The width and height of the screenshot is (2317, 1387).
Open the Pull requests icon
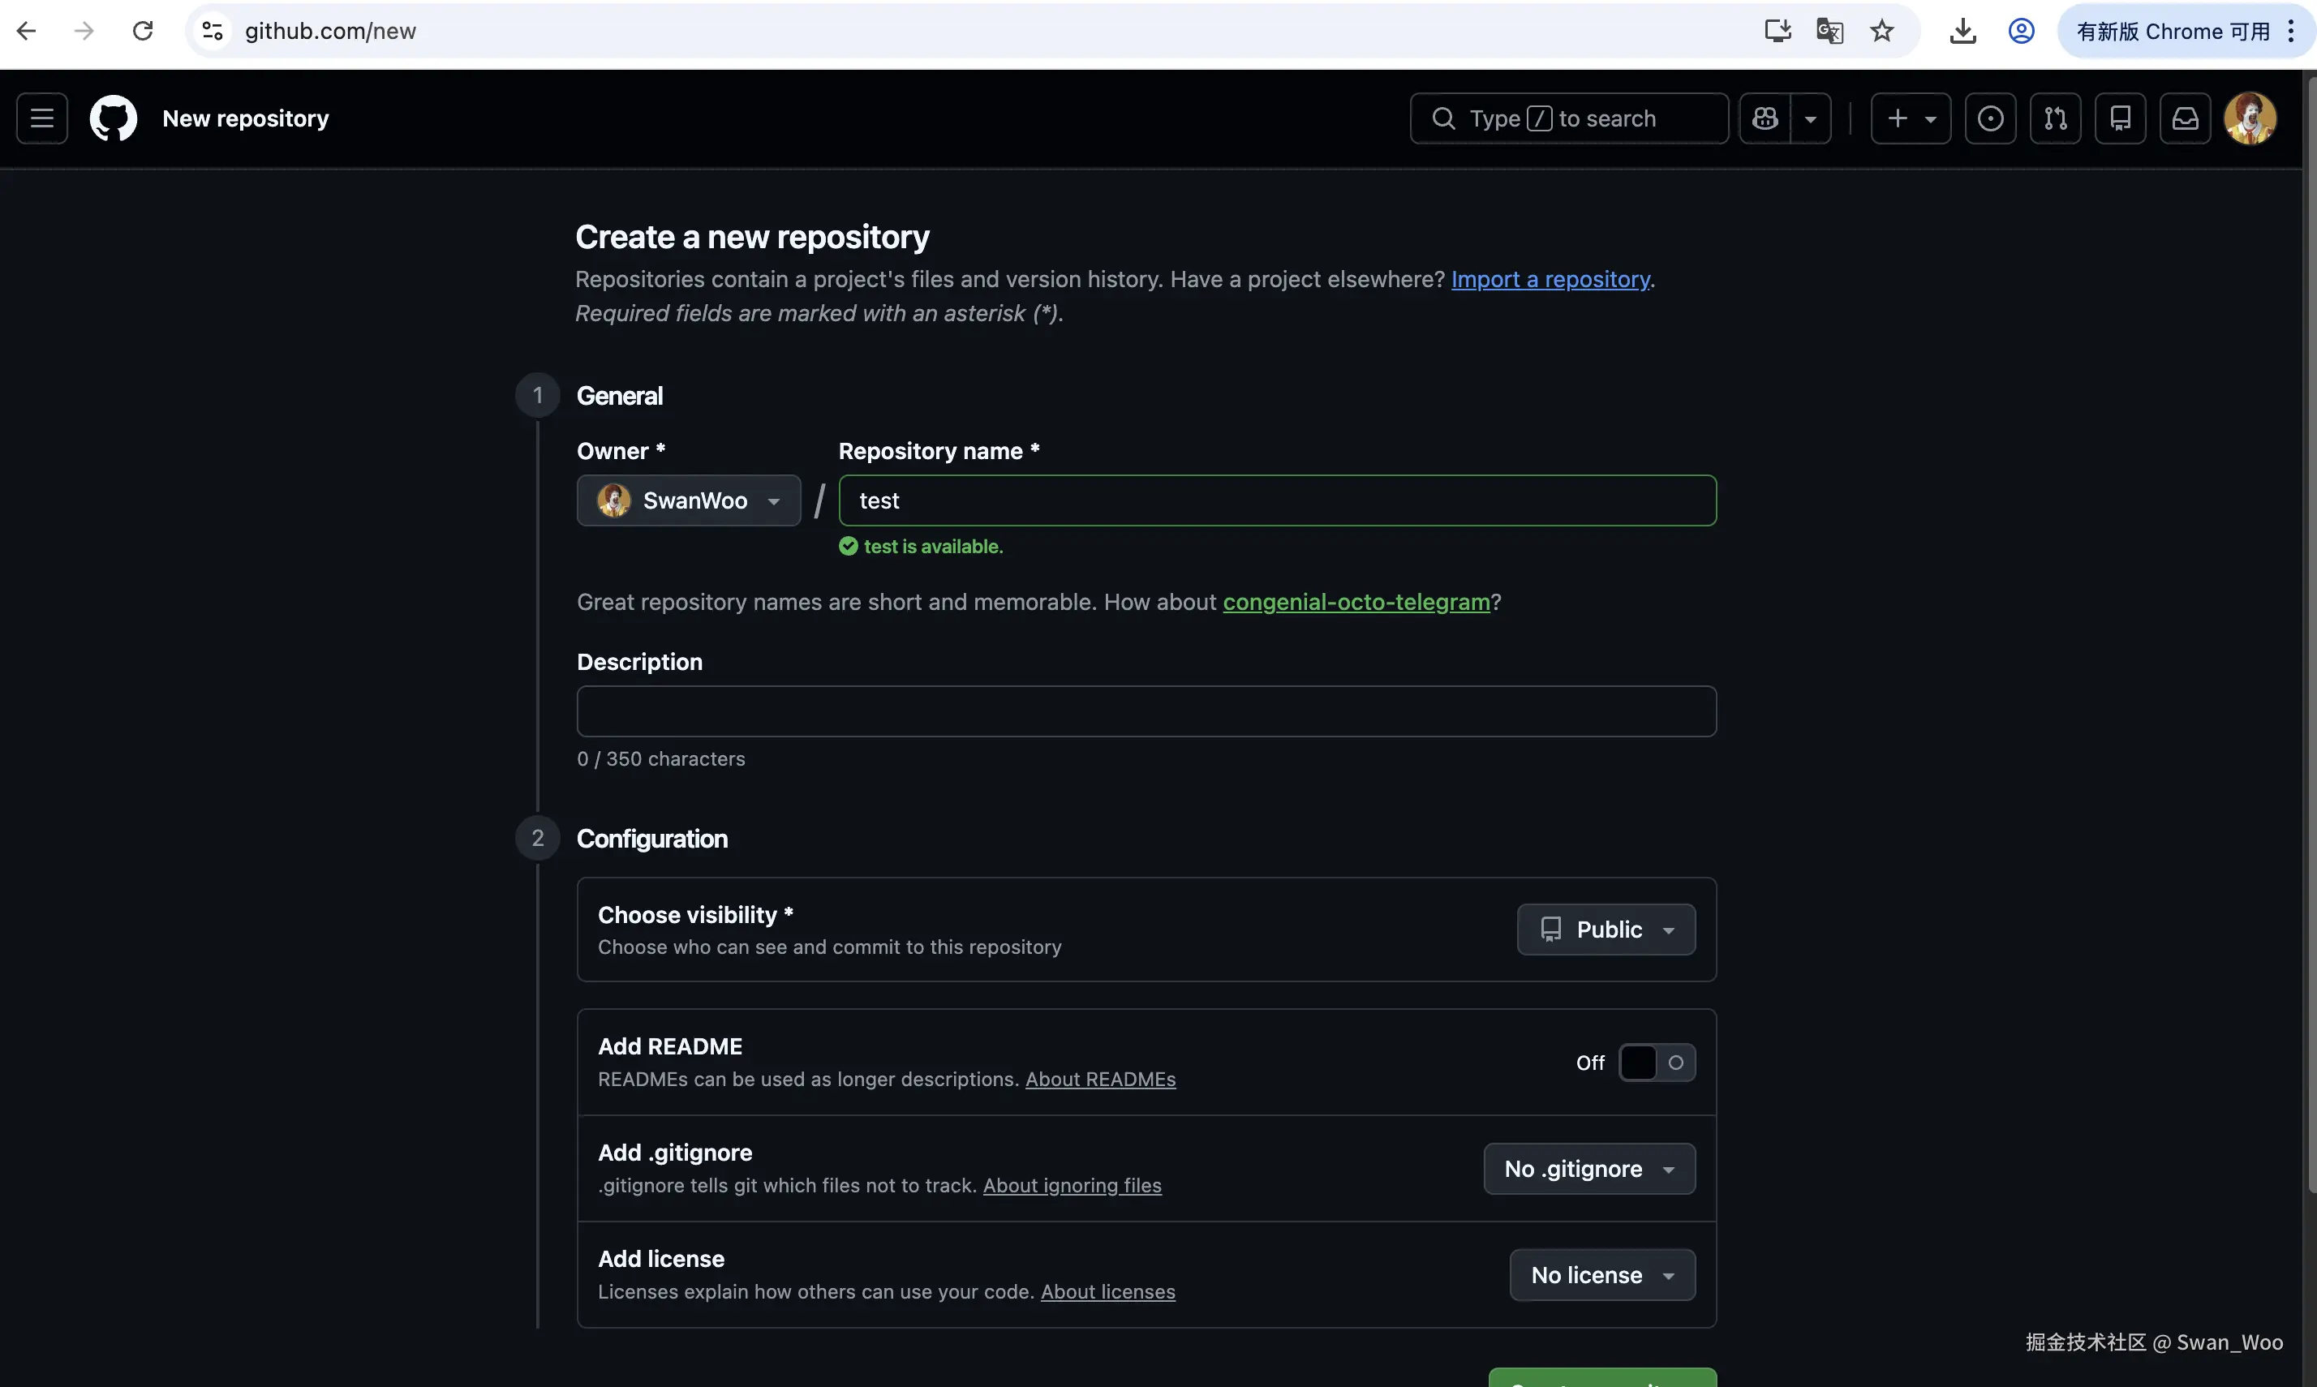pos(2055,118)
